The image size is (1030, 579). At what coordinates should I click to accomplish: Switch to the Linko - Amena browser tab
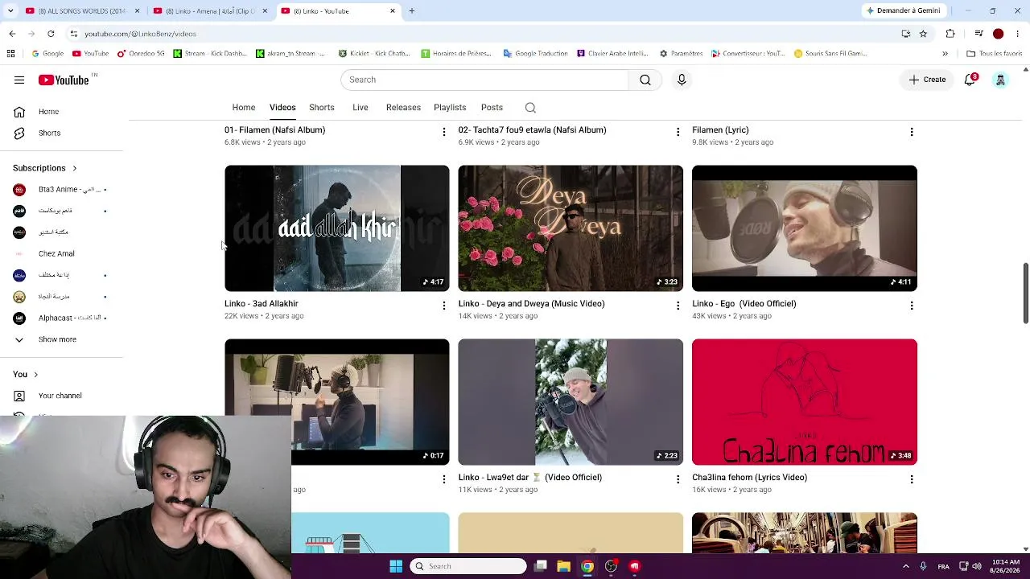coord(211,11)
